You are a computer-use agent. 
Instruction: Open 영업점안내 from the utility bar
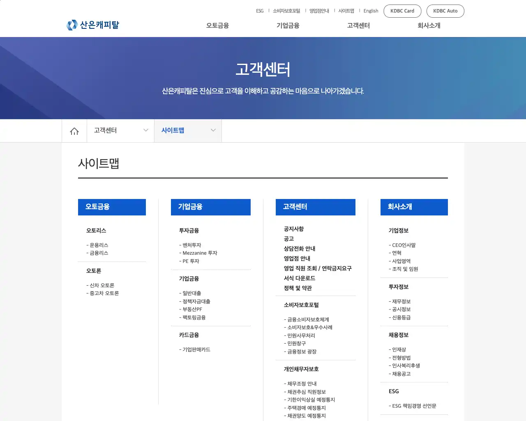(x=319, y=11)
